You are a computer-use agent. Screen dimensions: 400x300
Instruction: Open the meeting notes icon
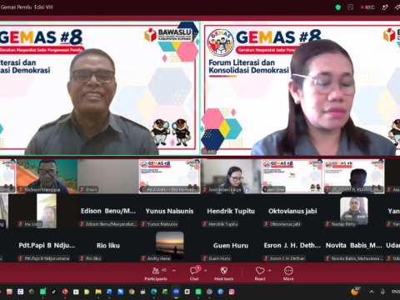[350, 7]
